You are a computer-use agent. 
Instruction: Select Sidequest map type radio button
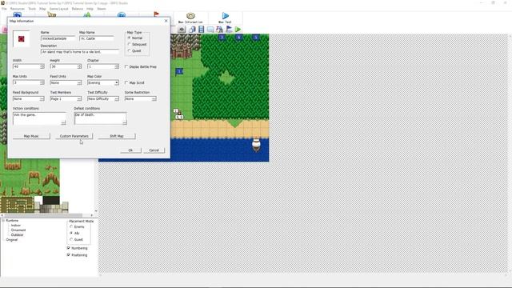coord(130,44)
